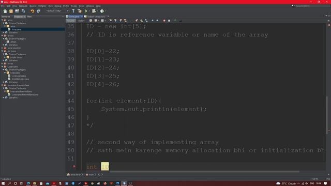Click the Uncomment editor toolbar icon

click(180, 21)
